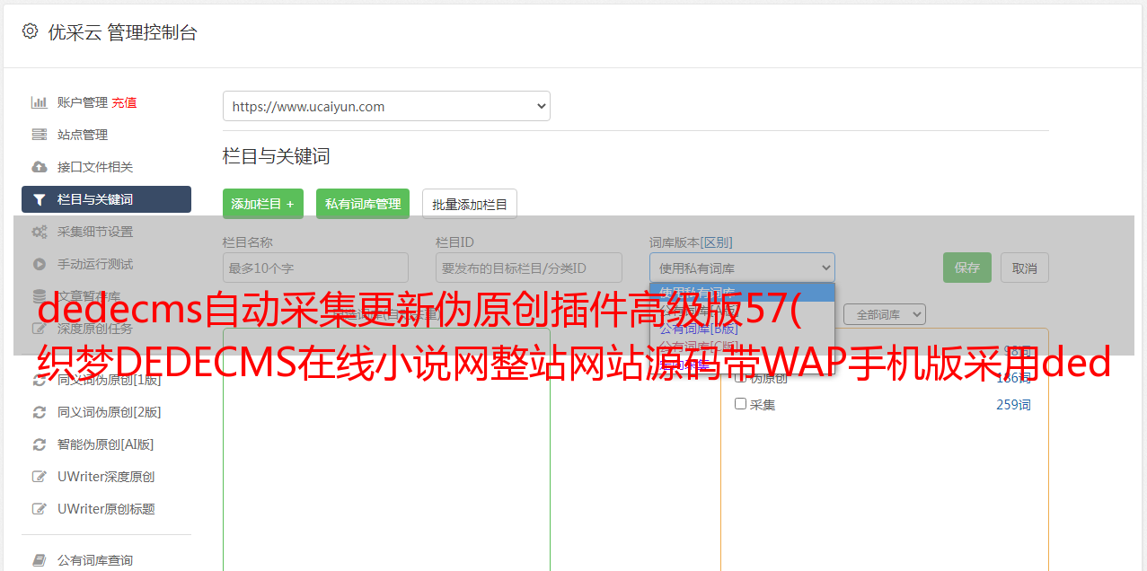Click the red 充值 recharge link
Viewport: 1147px width, 571px height.
124,102
